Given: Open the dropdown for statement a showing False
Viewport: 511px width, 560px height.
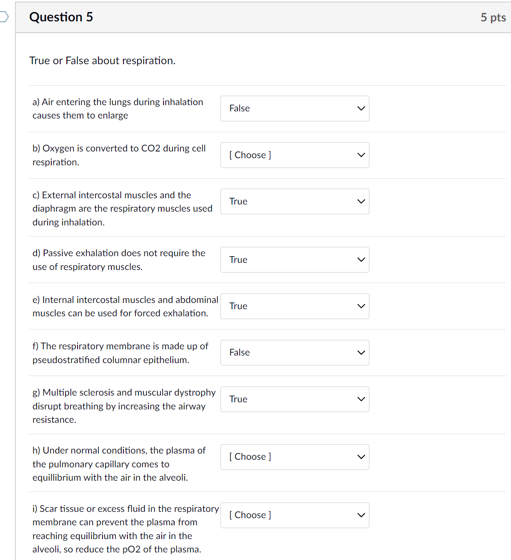Looking at the screenshot, I should tap(294, 108).
